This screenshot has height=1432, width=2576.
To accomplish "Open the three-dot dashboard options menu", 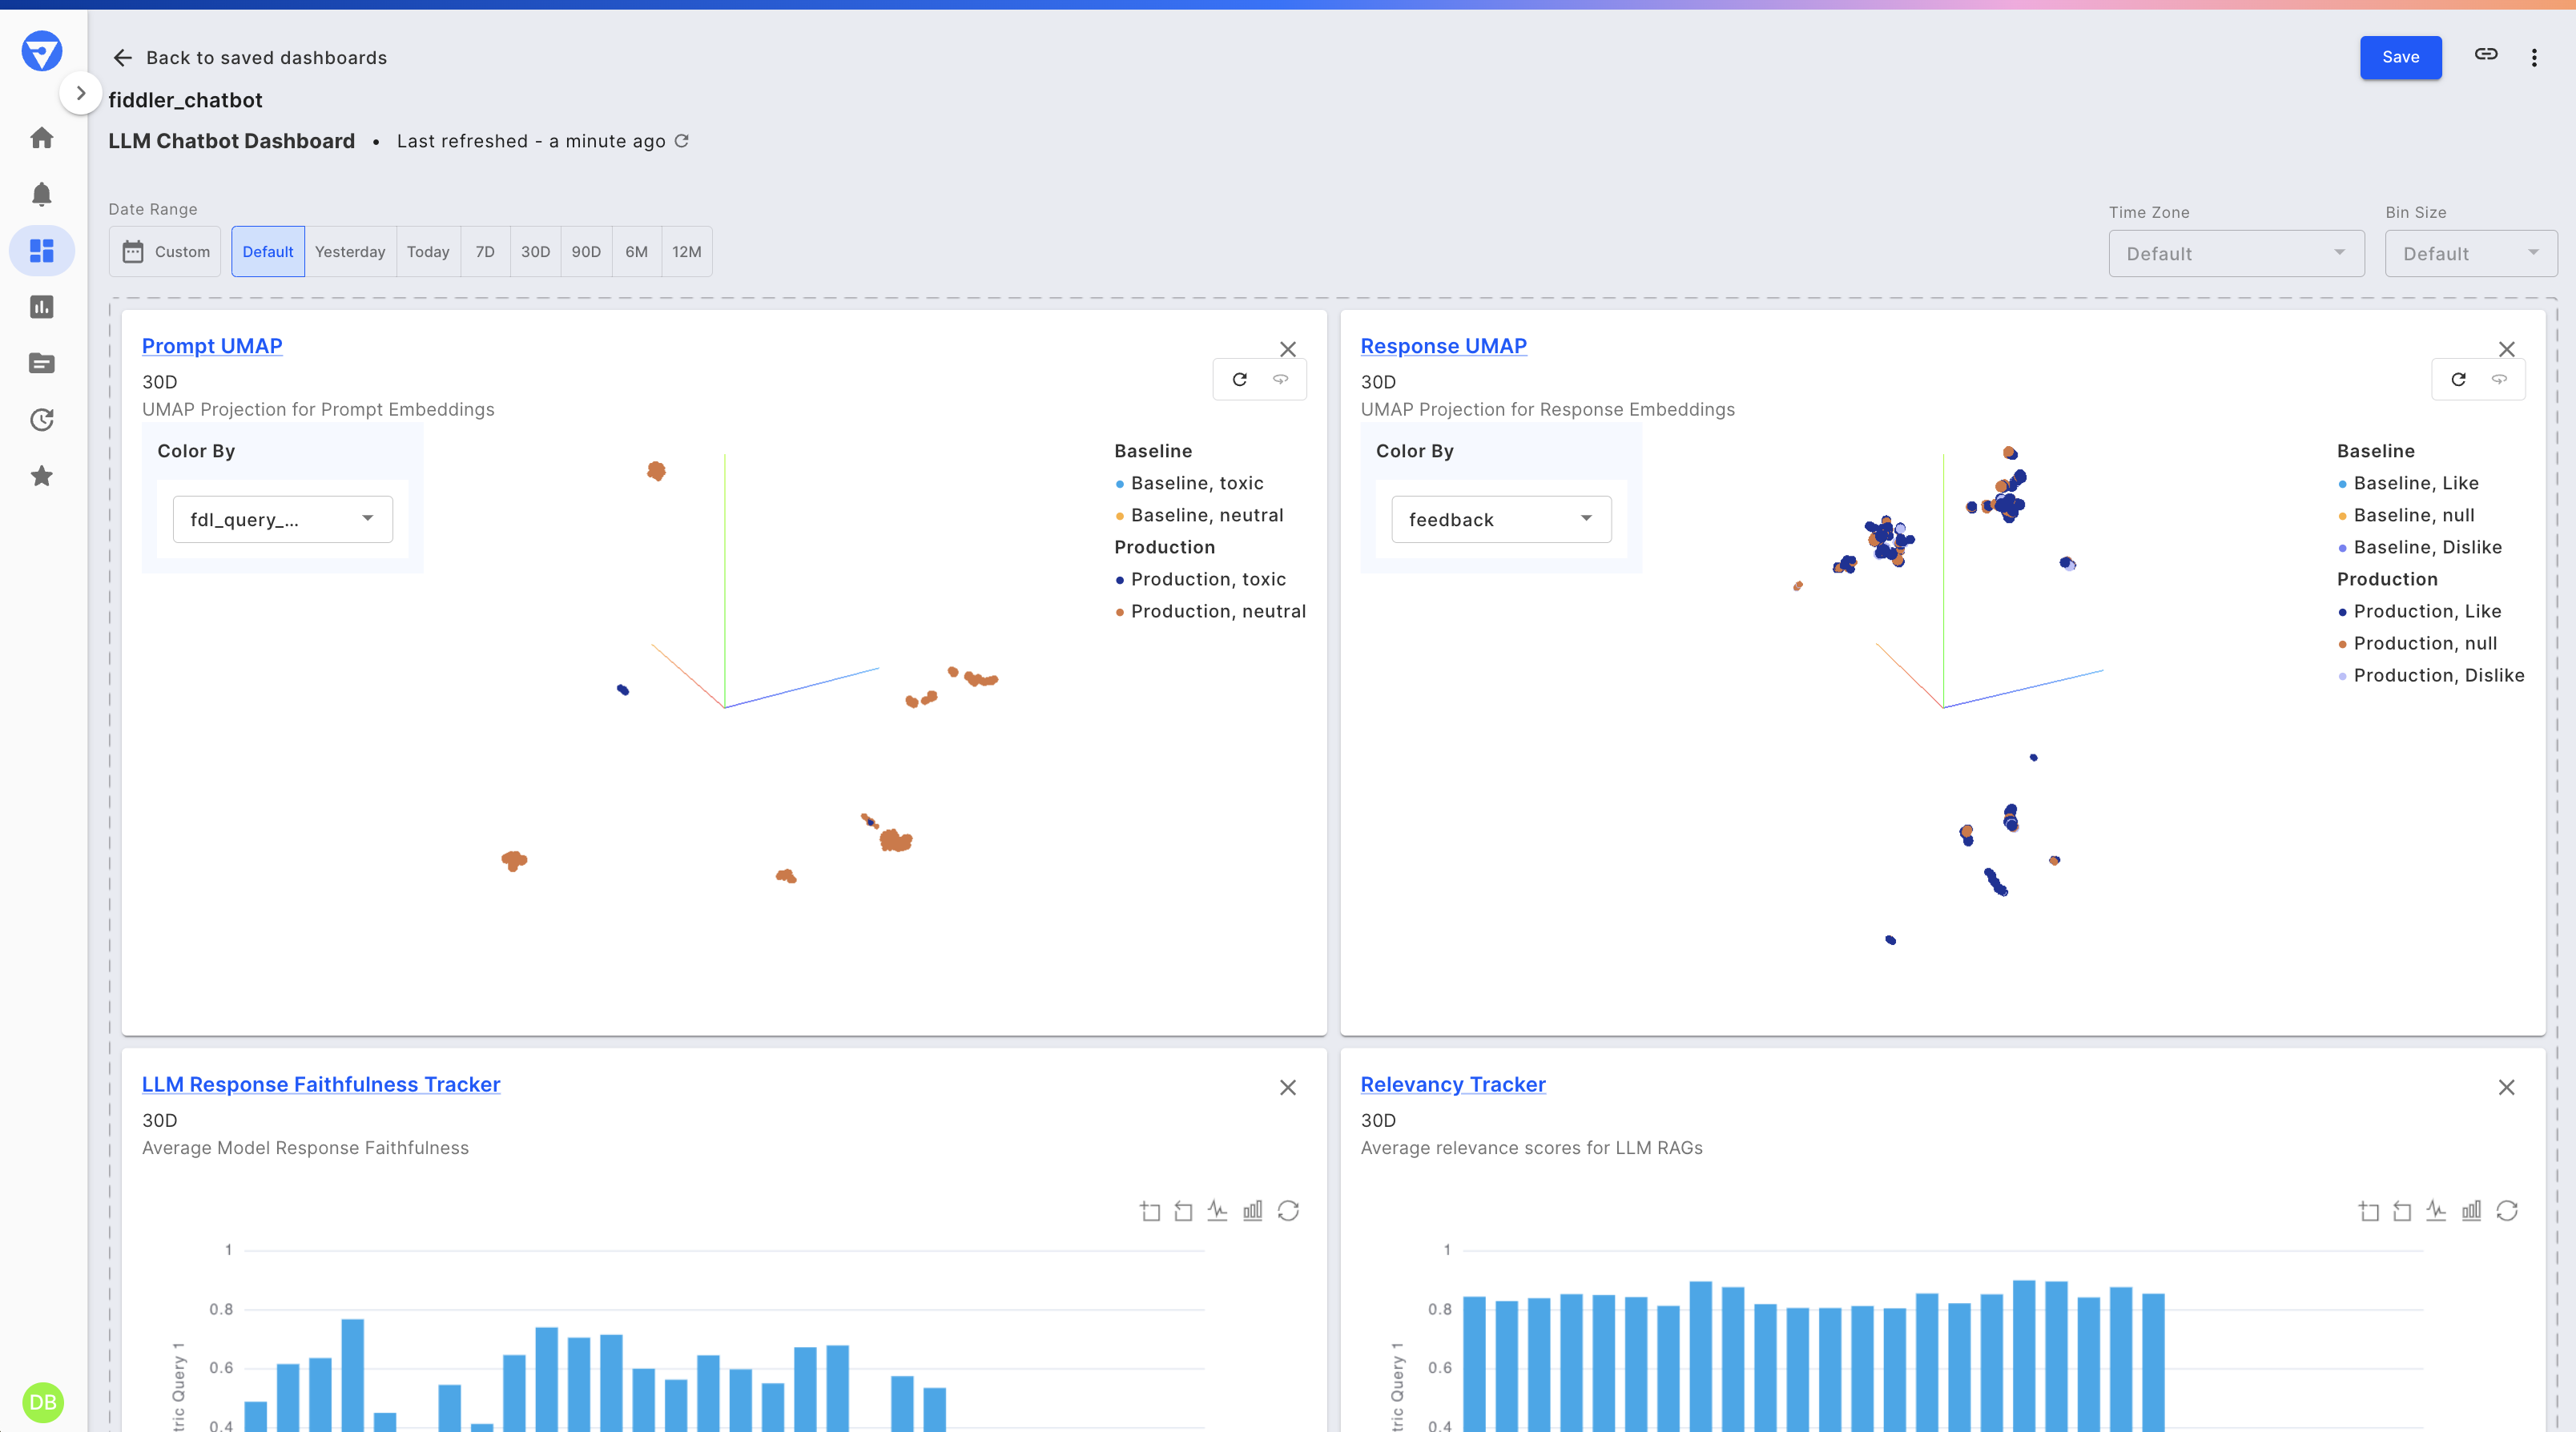I will (x=2535, y=57).
